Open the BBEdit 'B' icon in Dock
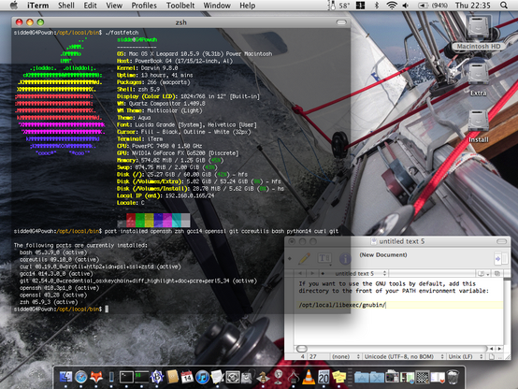Screen dimensions: 518x389 tap(157, 377)
